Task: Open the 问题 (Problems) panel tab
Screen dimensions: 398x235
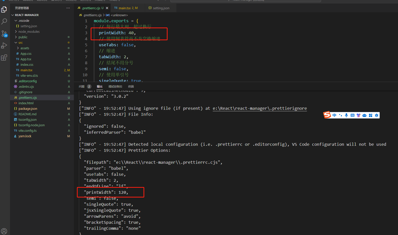Action: click(x=82, y=86)
